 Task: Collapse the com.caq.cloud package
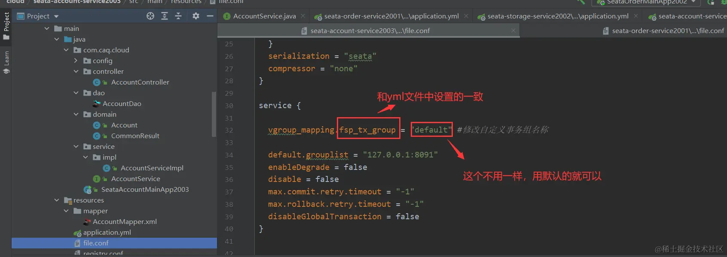(x=66, y=50)
